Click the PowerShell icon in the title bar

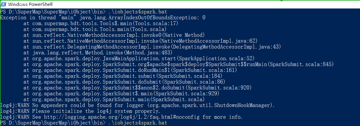click(3, 4)
